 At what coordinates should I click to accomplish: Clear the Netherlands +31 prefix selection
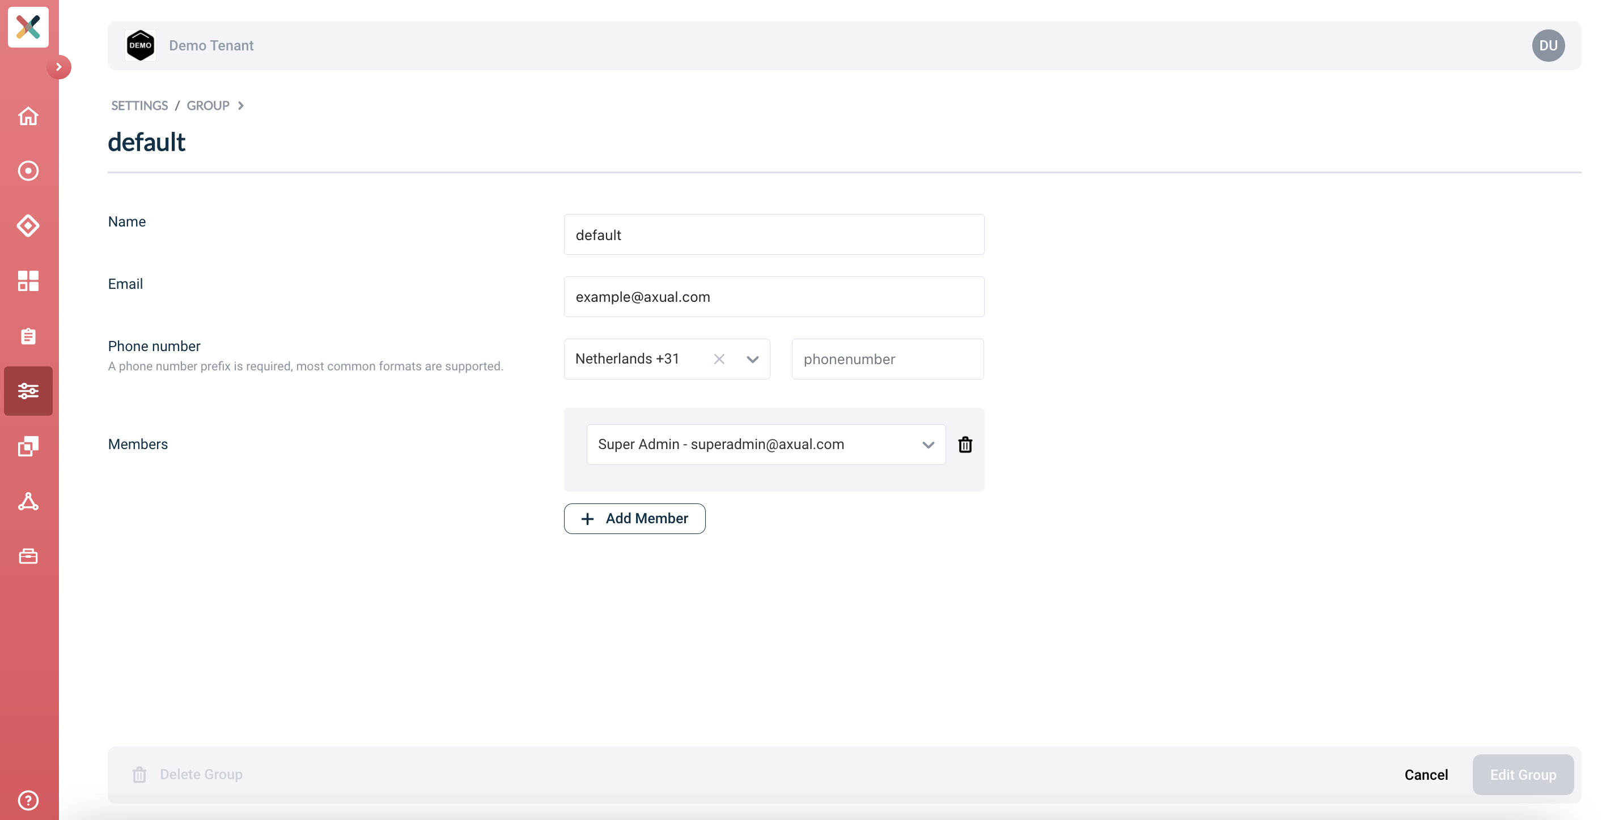tap(719, 359)
